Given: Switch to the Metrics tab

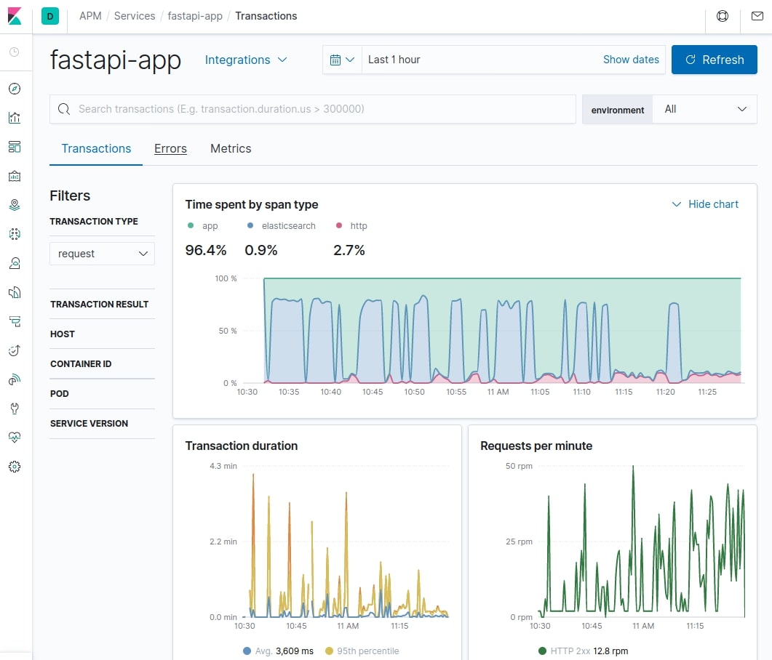Looking at the screenshot, I should click(231, 148).
